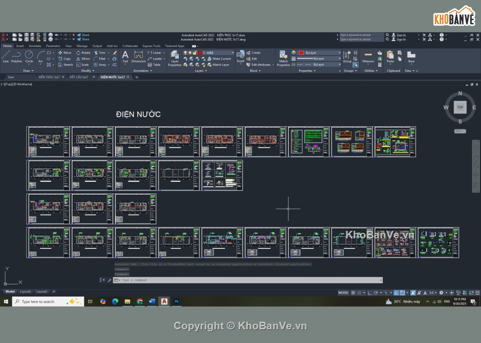Toggle MODEL space button in status bar
481x343 pixels.
[x=343, y=292]
